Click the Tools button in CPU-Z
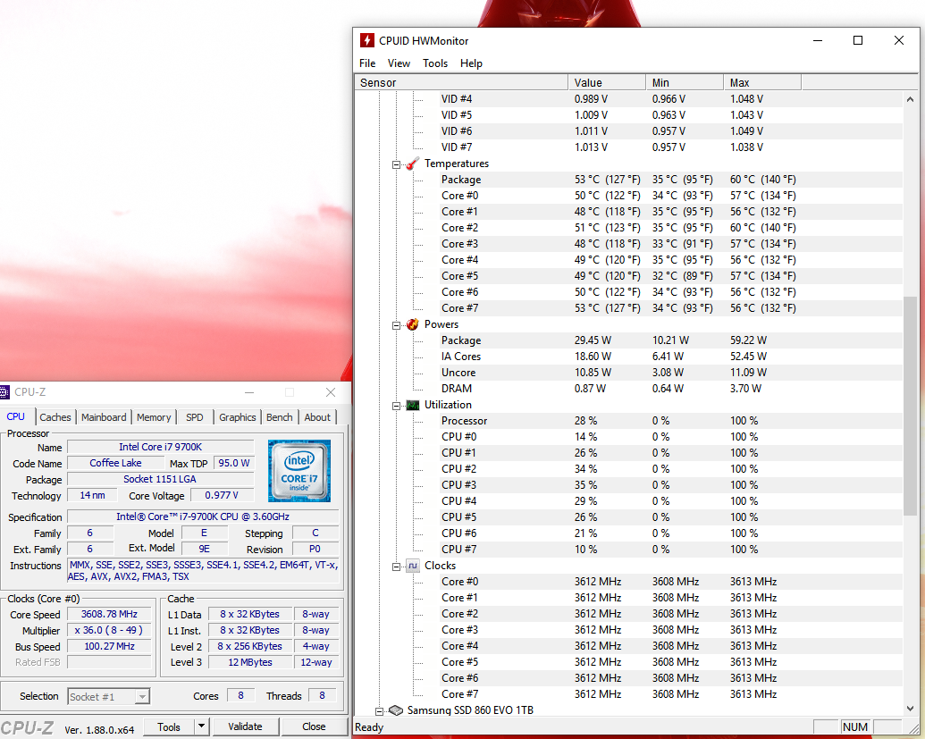 [x=169, y=726]
